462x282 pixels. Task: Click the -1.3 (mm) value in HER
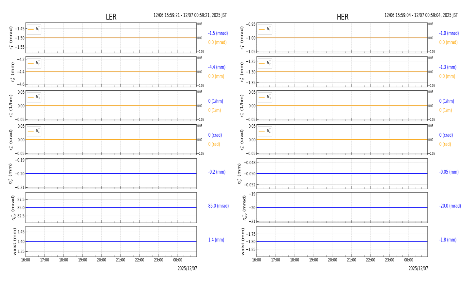tap(448, 67)
